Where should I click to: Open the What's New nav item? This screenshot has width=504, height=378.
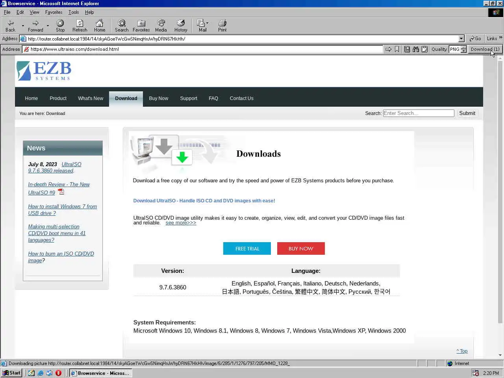pos(91,98)
